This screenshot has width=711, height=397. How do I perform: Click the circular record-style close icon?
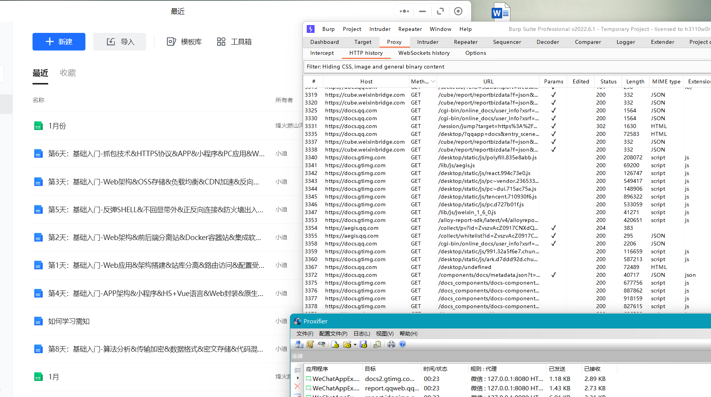click(458, 11)
